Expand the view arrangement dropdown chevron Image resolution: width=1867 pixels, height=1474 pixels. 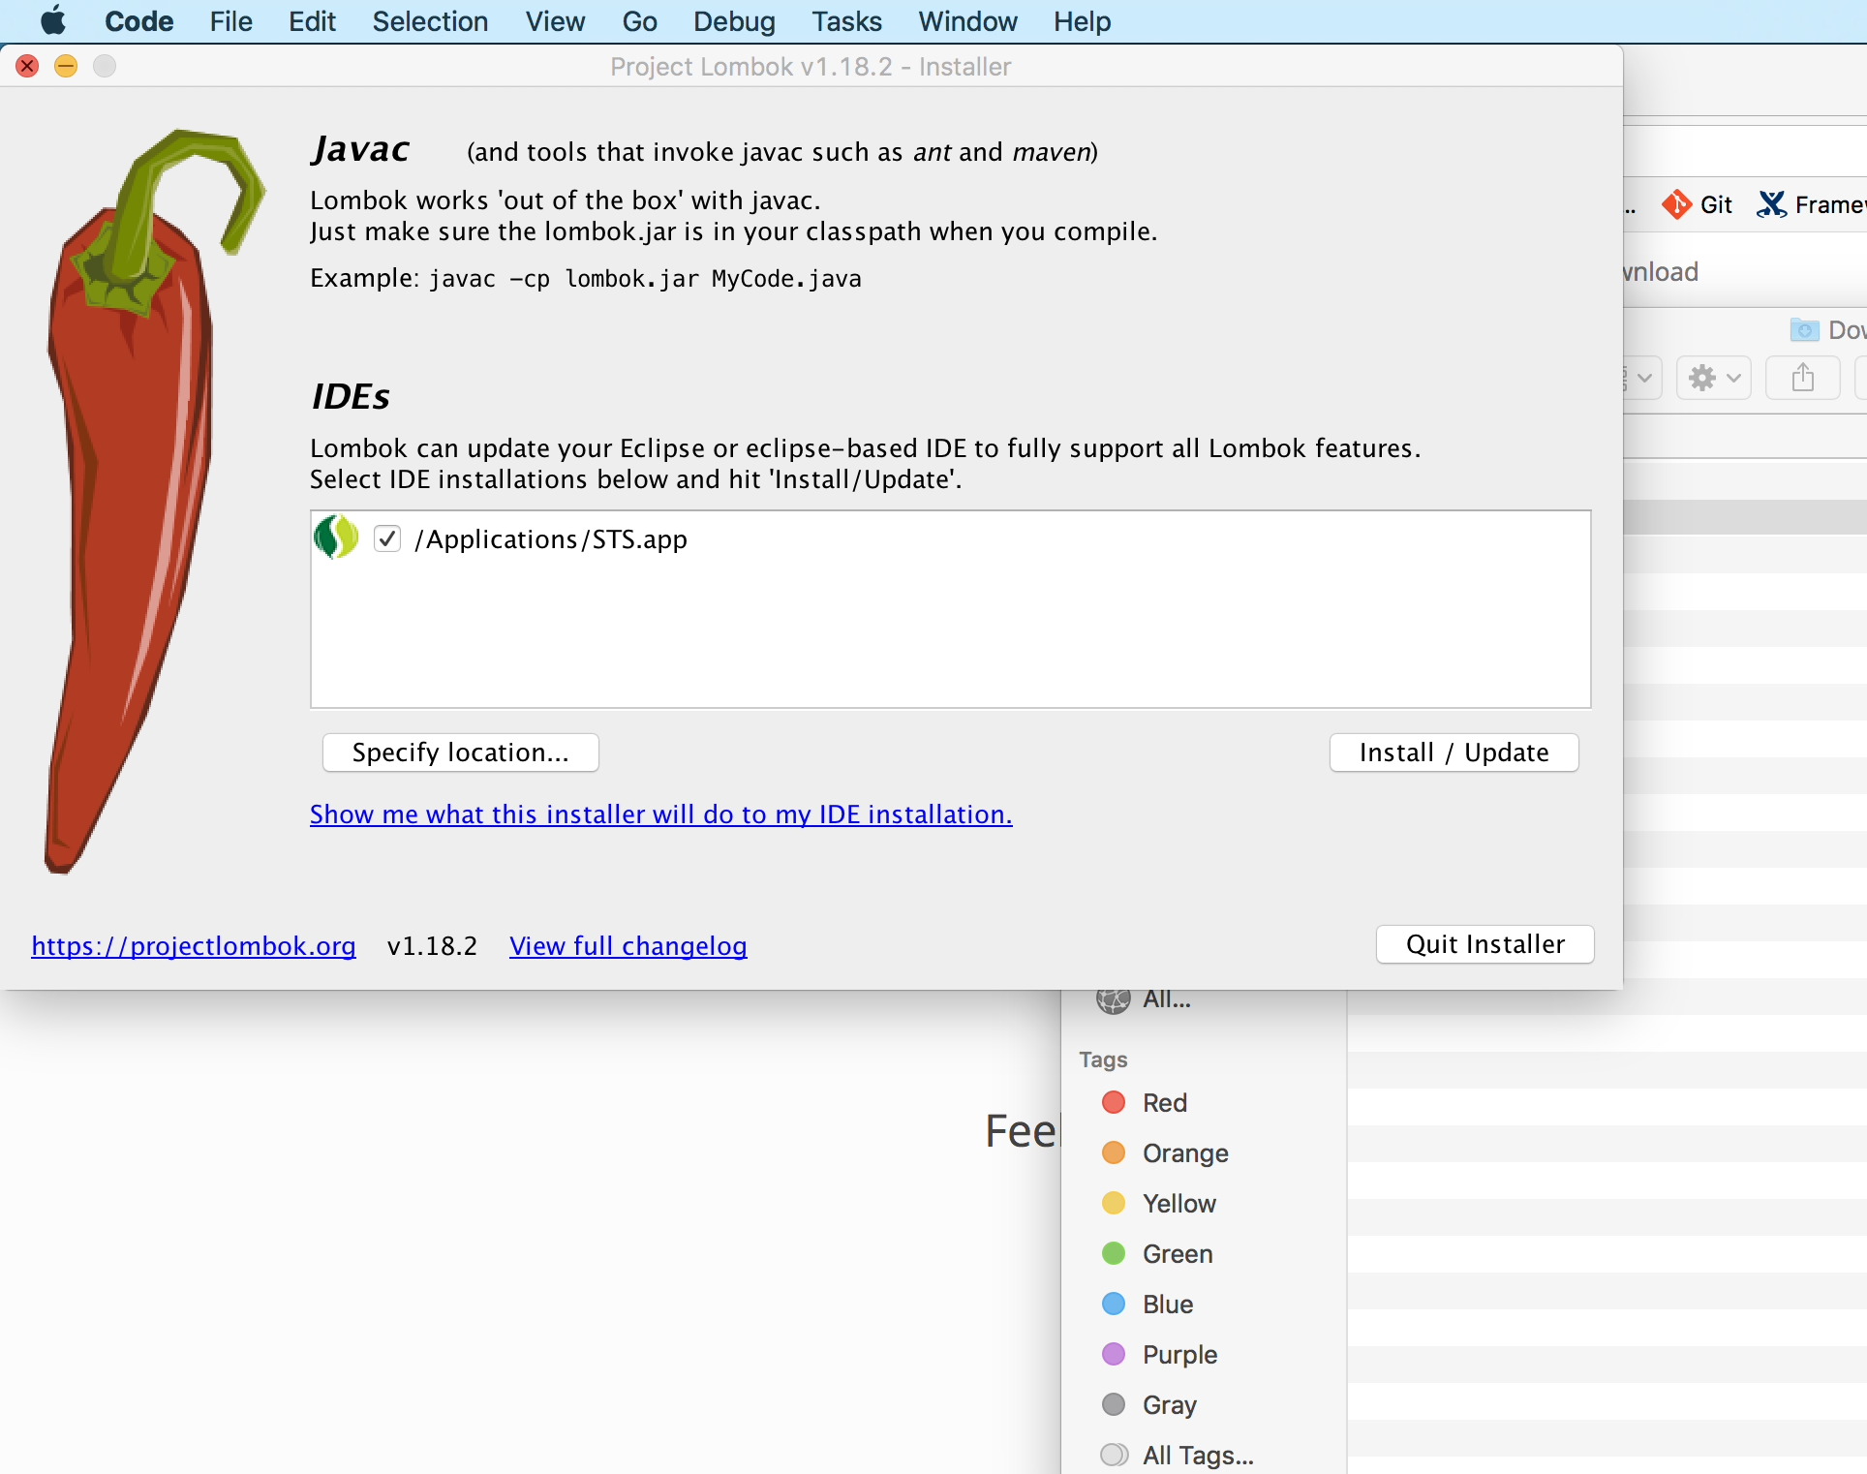(x=1643, y=377)
